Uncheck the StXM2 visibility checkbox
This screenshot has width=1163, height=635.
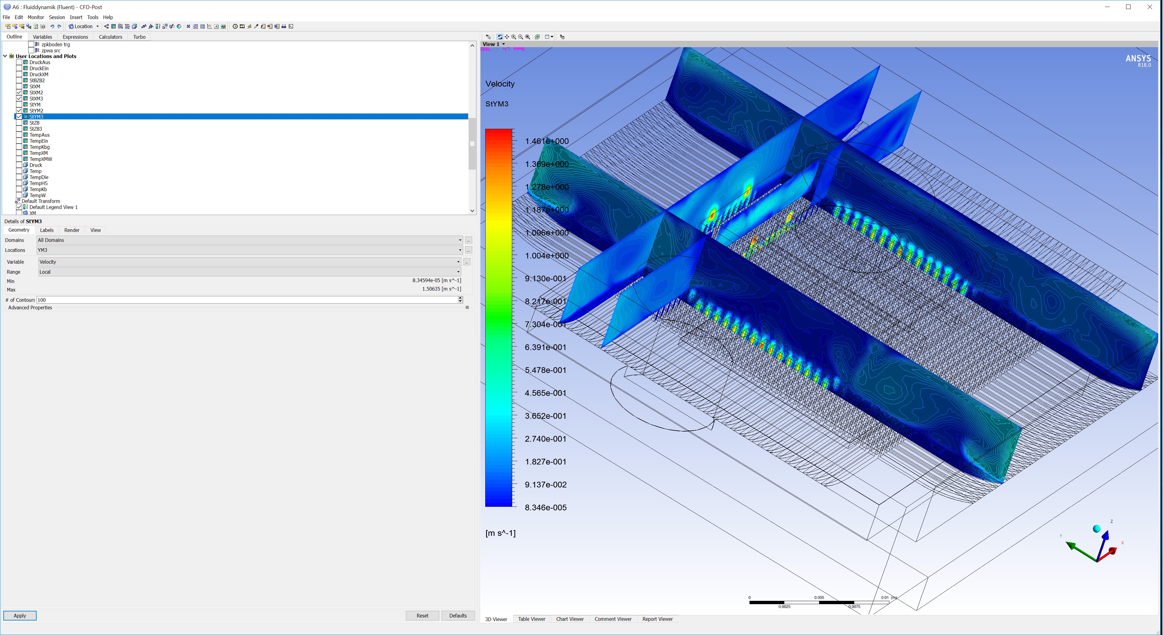[19, 93]
